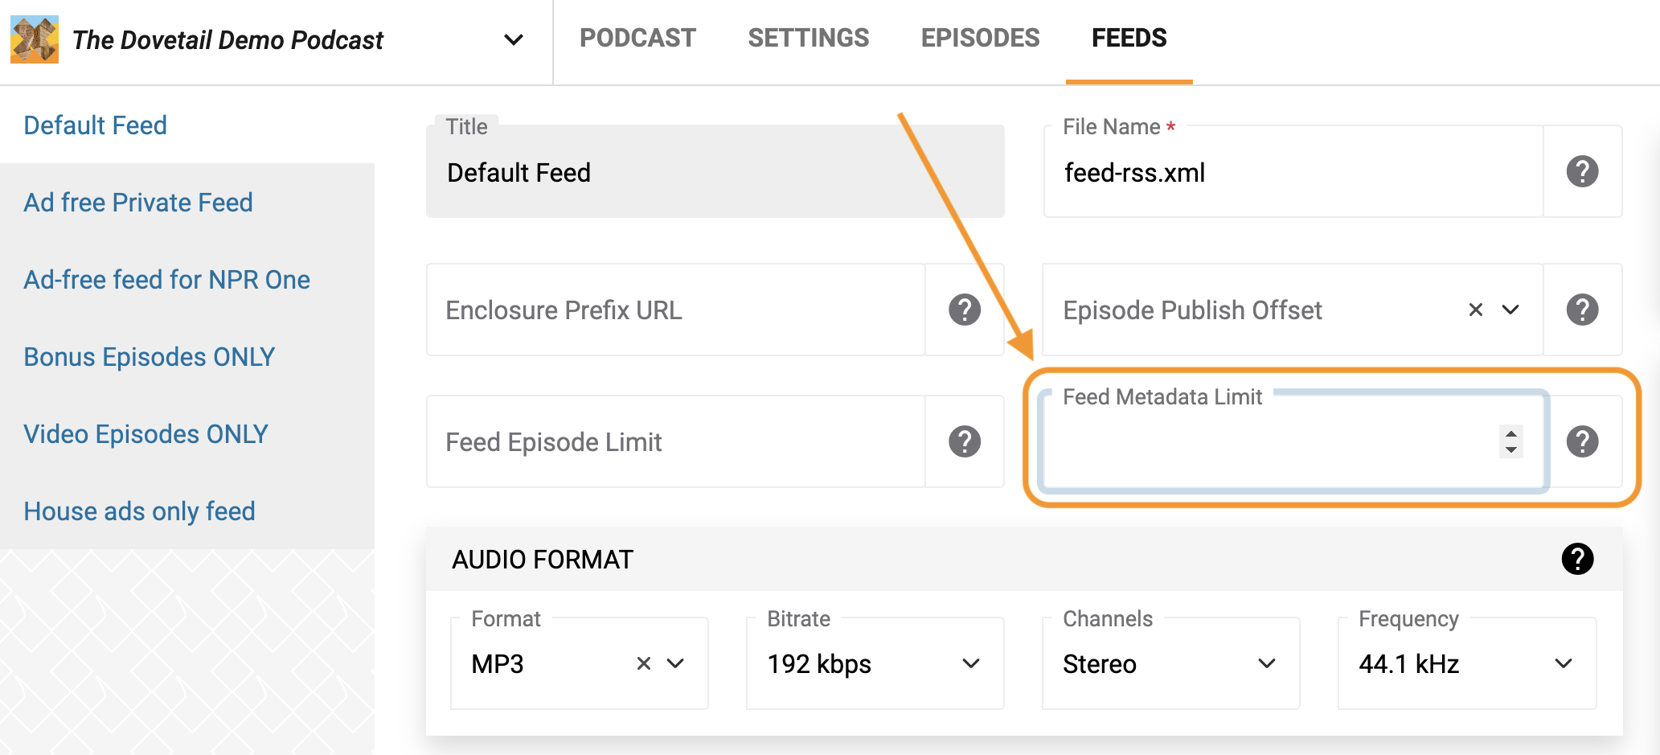This screenshot has height=755, width=1660.
Task: Open the House ads only feed
Action: (140, 511)
